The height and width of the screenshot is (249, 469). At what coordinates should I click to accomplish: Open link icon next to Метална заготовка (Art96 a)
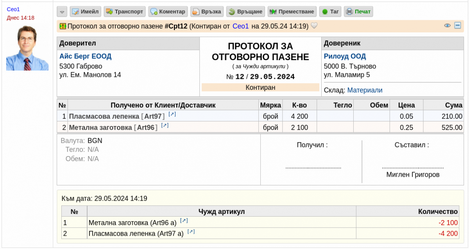[184, 221]
